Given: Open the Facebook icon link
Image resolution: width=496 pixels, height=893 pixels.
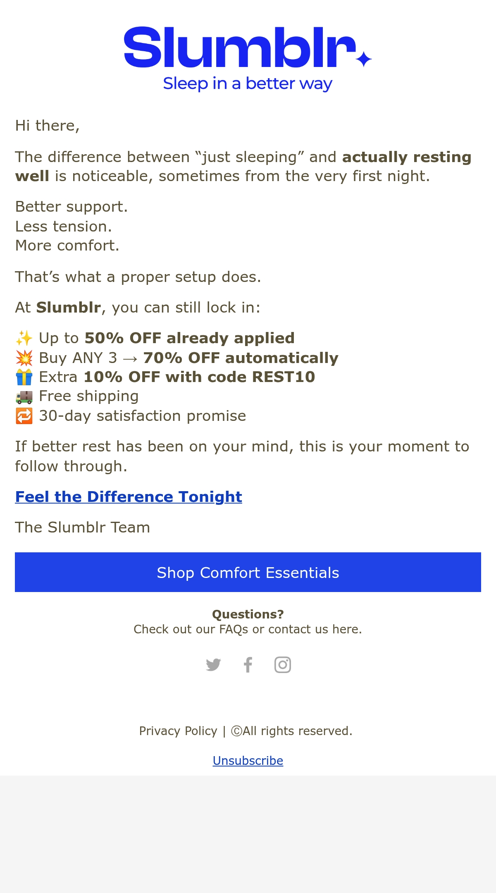Looking at the screenshot, I should [x=248, y=665].
